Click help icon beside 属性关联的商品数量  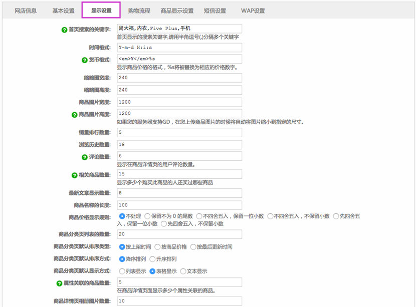coord(59,283)
